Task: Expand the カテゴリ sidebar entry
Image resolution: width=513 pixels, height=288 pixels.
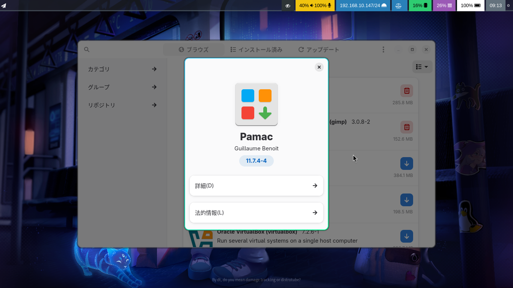Action: click(x=122, y=69)
